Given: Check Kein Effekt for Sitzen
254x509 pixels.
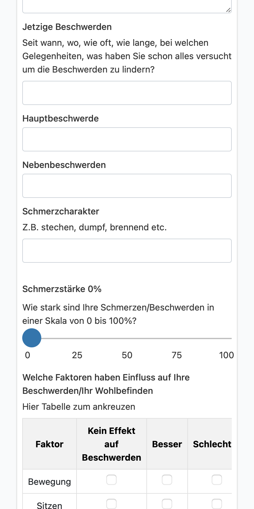Looking at the screenshot, I should click(x=111, y=504).
